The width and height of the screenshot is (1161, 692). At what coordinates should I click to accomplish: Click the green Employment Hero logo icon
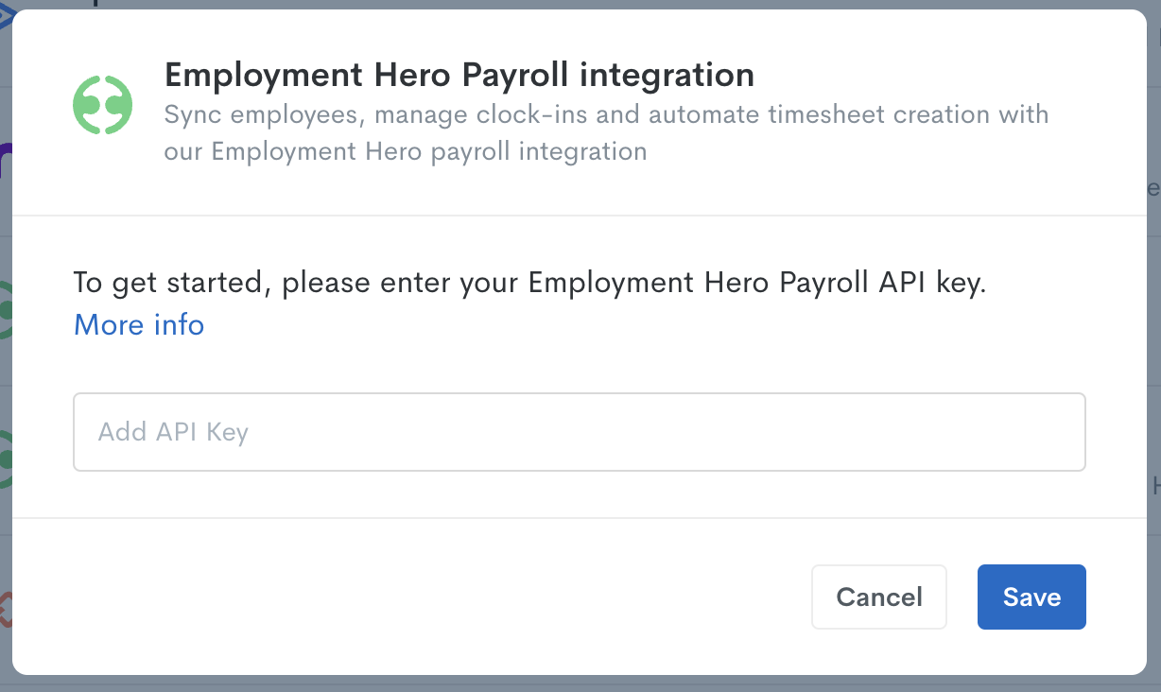pos(103,105)
